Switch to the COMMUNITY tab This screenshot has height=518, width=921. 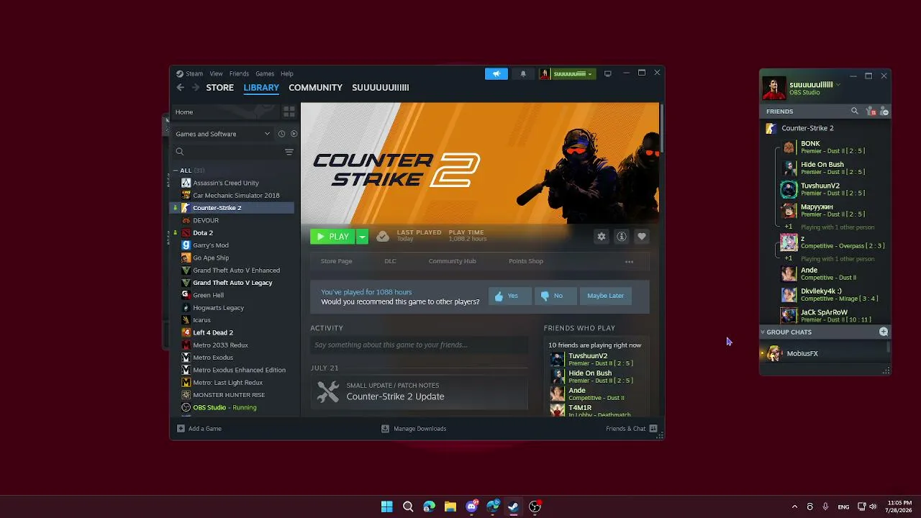point(315,88)
